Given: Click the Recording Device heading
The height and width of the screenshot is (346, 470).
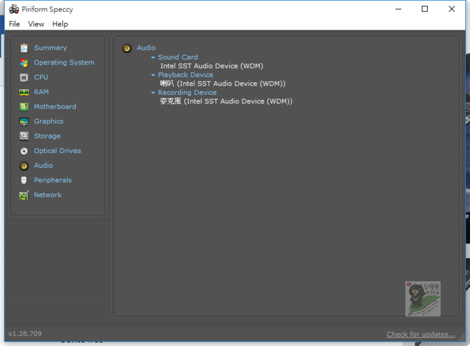Looking at the screenshot, I should [187, 92].
